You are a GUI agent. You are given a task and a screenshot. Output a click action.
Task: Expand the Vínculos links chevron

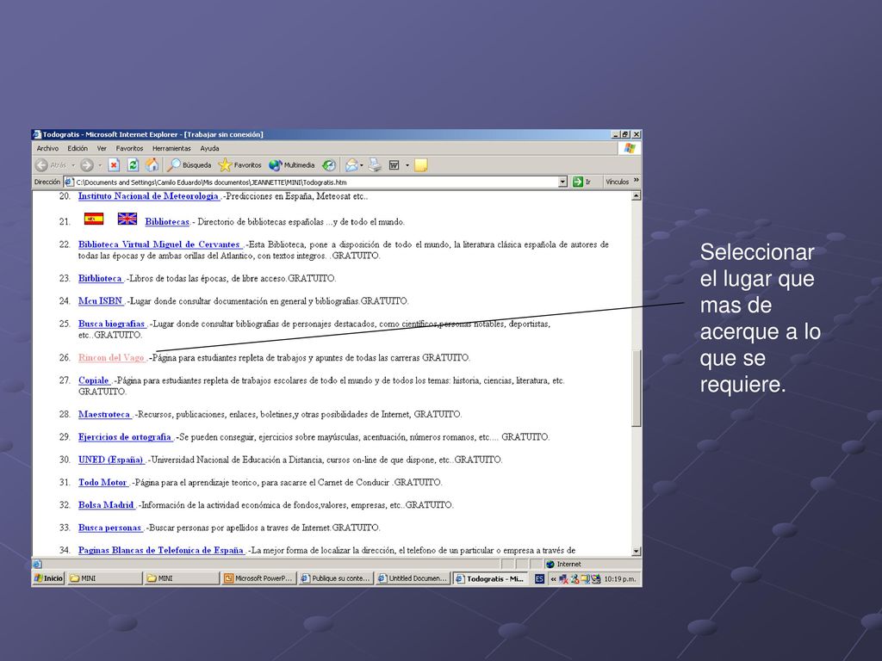637,181
